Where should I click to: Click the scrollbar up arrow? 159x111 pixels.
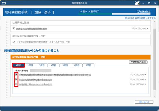[x=155, y=22]
